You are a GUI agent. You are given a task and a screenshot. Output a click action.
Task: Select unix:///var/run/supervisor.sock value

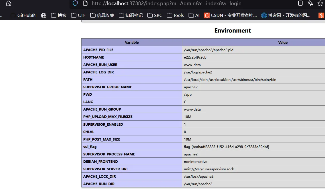[209, 169]
